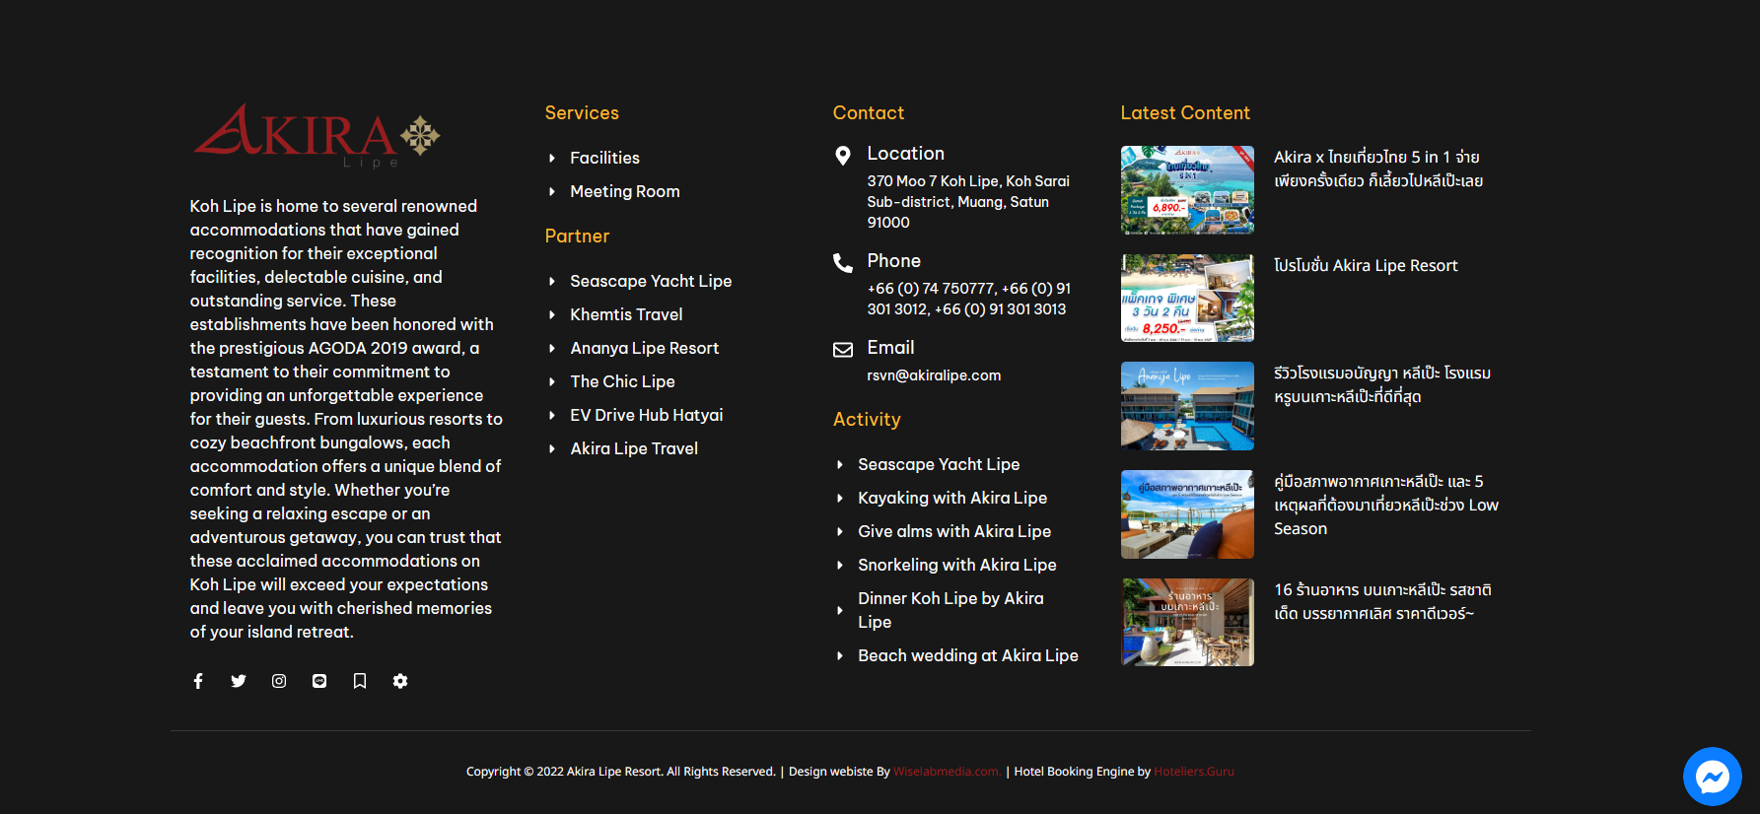This screenshot has height=814, width=1760.
Task: Open Snorkeling with Akira Lipe
Action: point(957,565)
